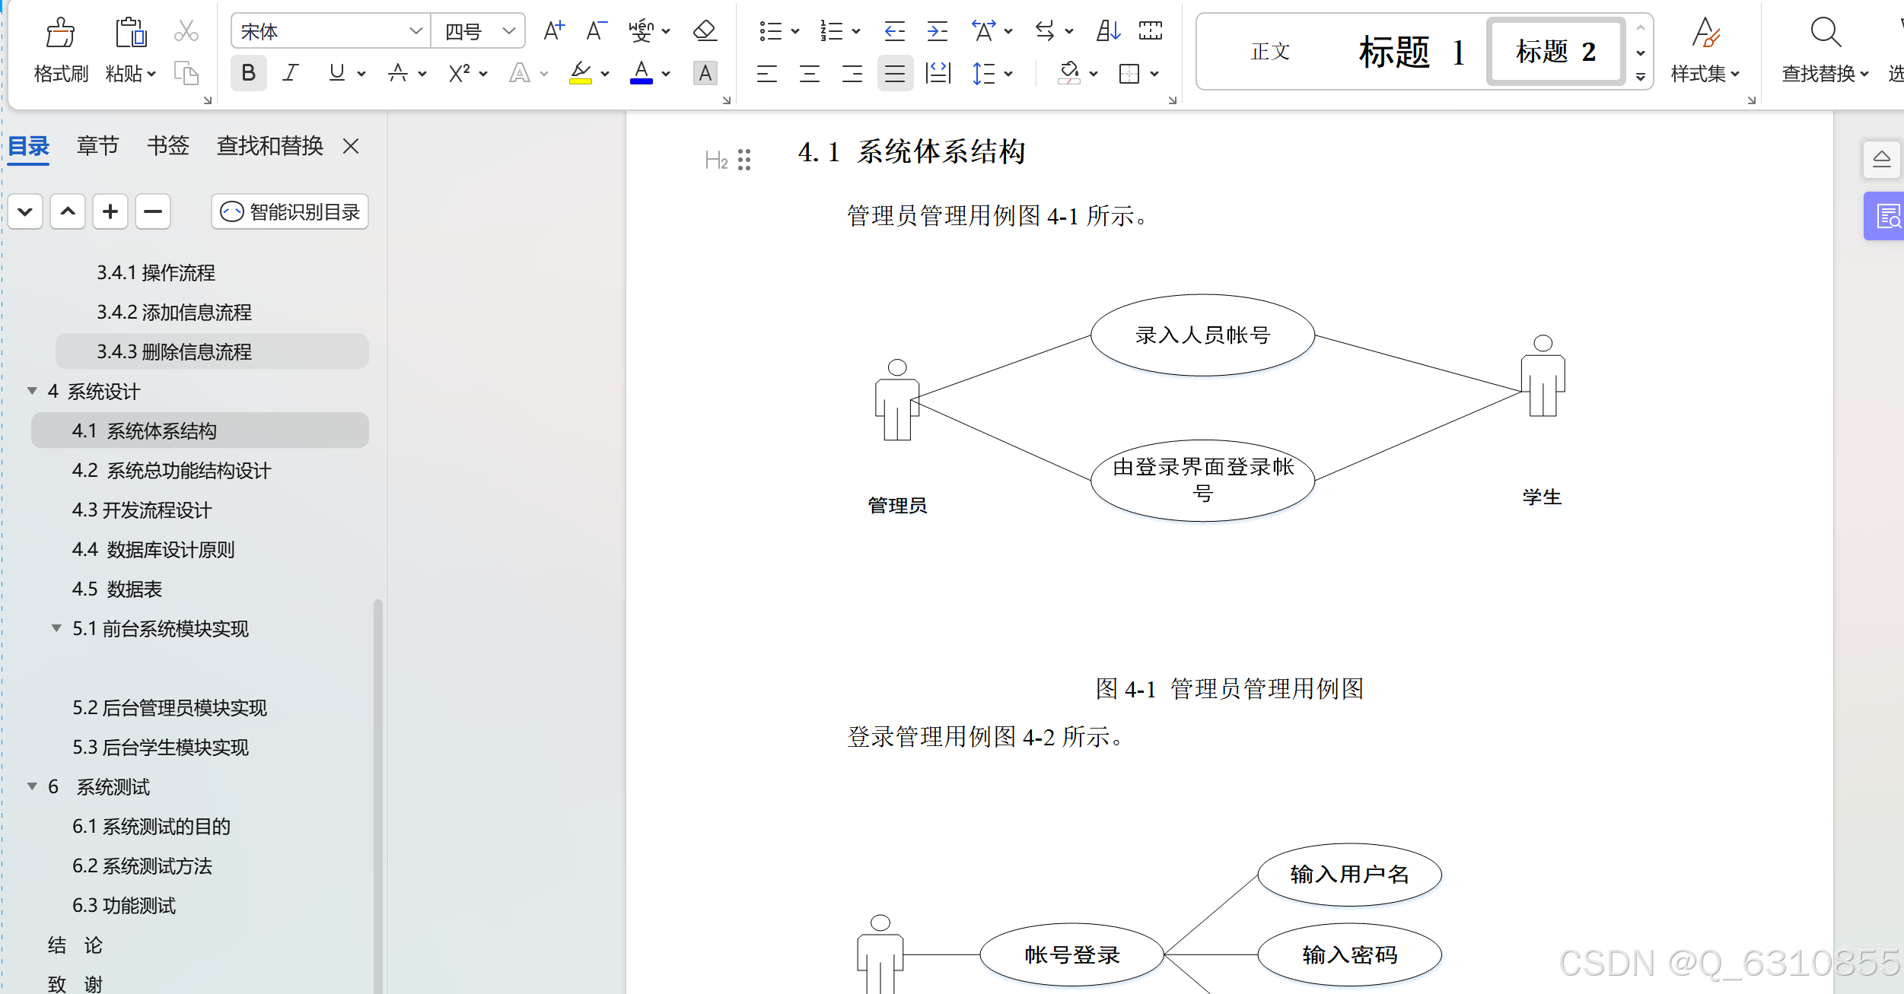Click the Style Set (样式集) icon
Screen dimensions: 1904x994
[1705, 33]
